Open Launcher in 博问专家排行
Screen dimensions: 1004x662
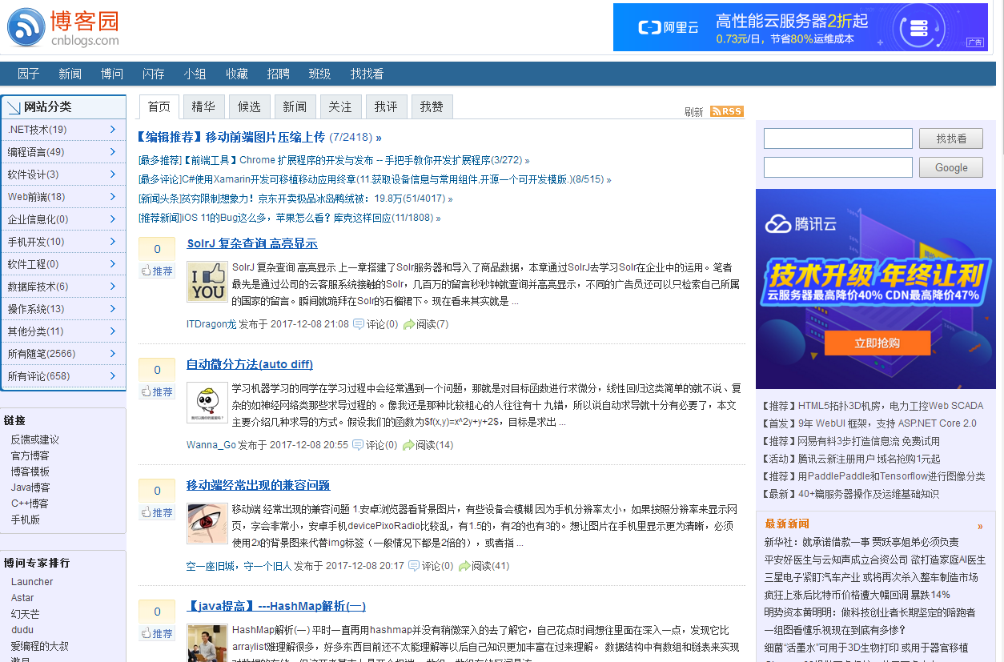coord(32,582)
